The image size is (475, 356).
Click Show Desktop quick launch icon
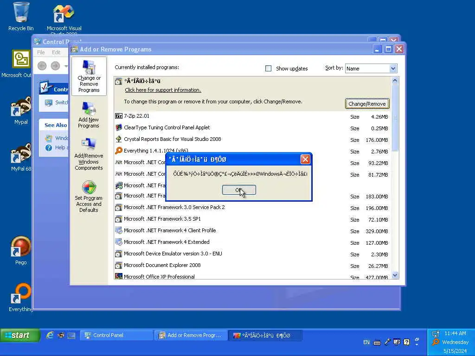coord(71,336)
